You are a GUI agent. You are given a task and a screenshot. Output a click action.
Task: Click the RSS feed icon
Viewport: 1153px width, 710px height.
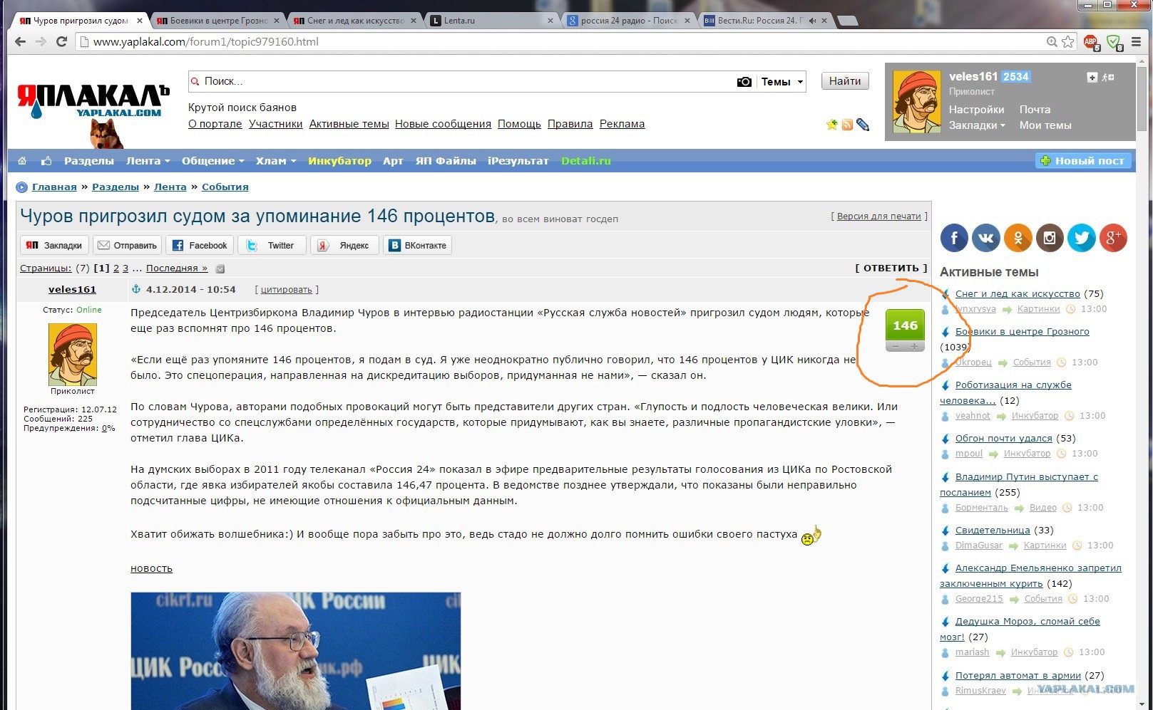847,125
